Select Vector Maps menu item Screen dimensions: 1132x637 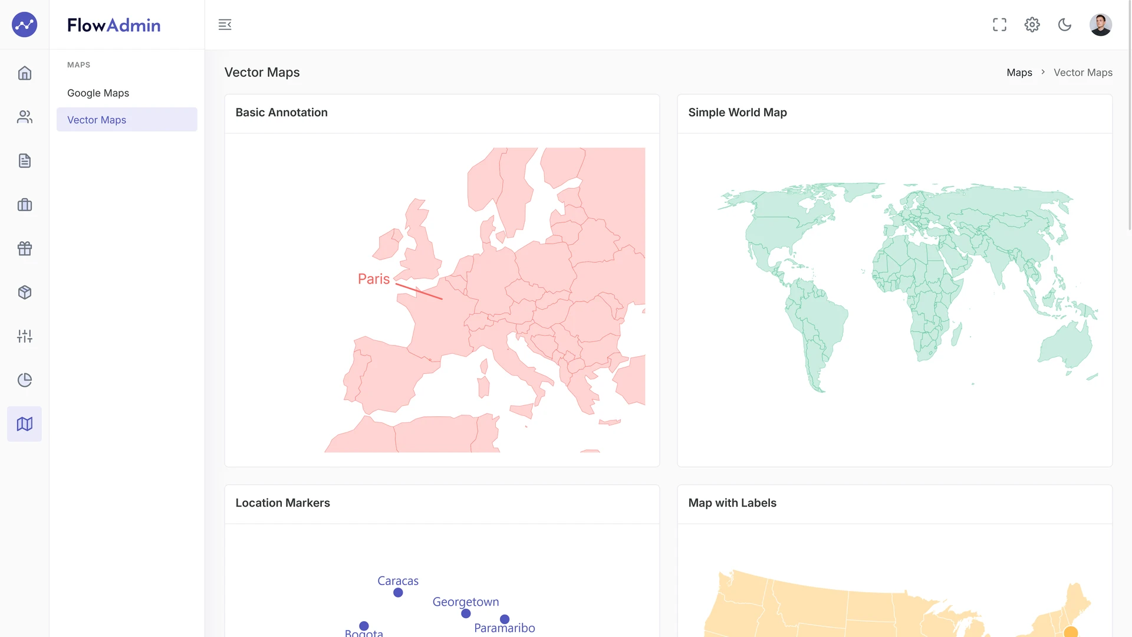click(127, 120)
